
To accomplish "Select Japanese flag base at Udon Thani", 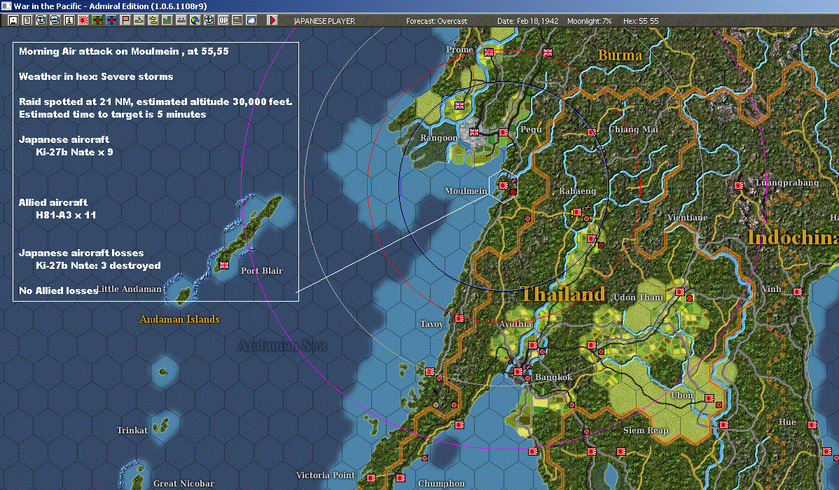I will tap(680, 291).
